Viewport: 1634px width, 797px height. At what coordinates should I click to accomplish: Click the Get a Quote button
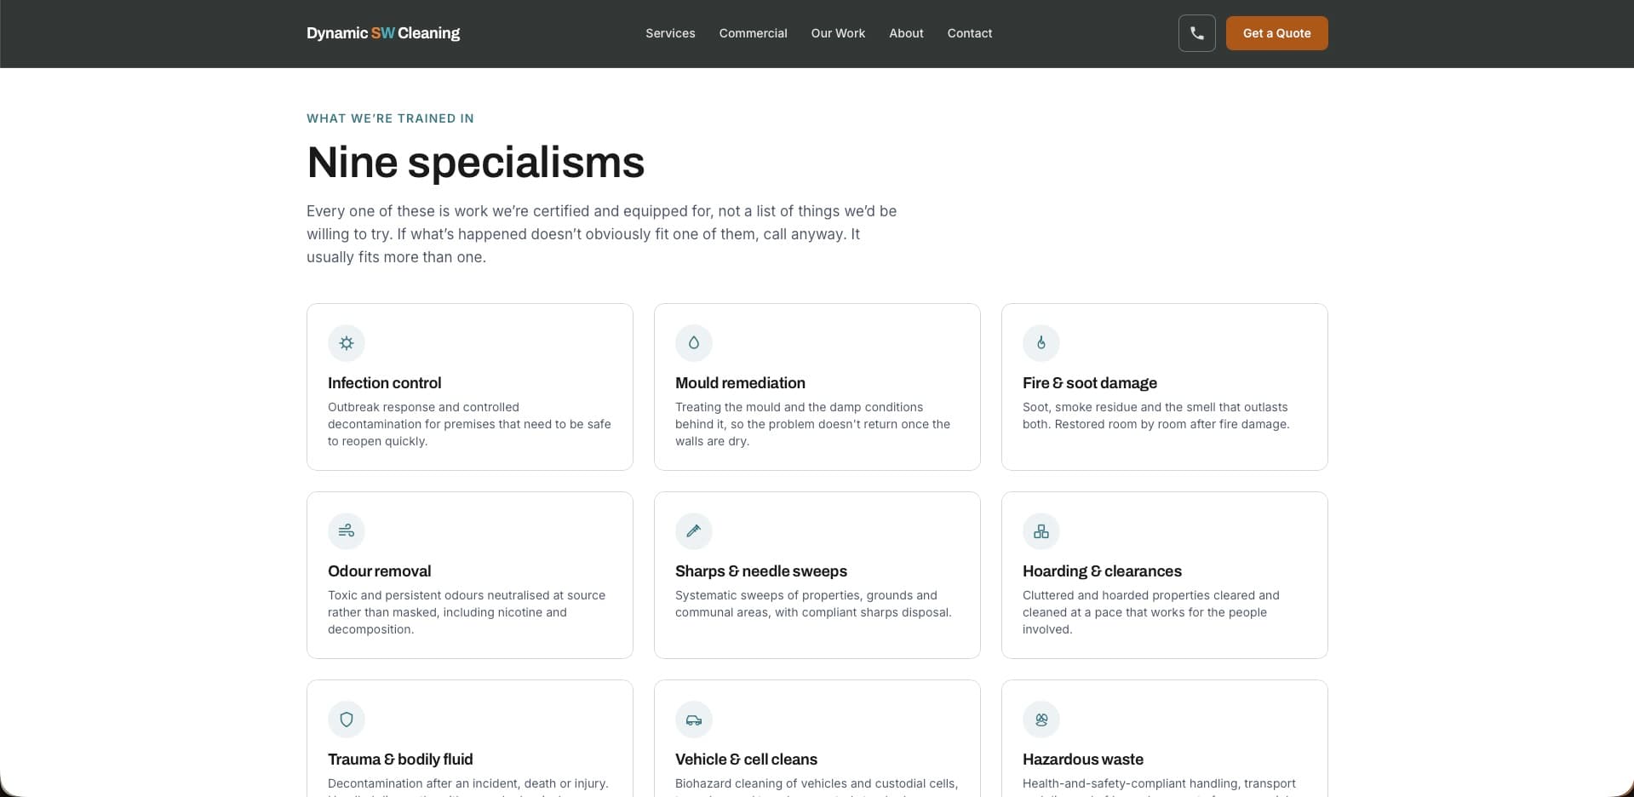point(1276,33)
